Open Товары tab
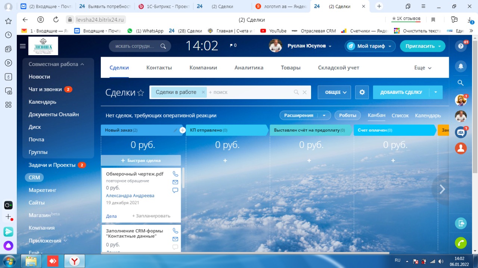 tap(291, 67)
